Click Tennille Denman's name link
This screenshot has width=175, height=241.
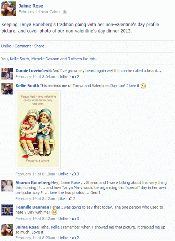pos(32,207)
